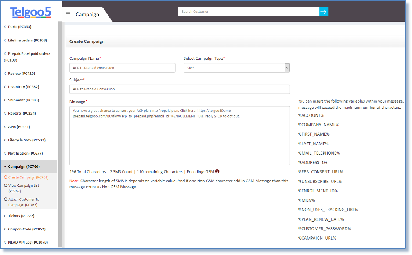The width and height of the screenshot is (412, 255).
Task: Click the search arrow button
Action: 324,12
